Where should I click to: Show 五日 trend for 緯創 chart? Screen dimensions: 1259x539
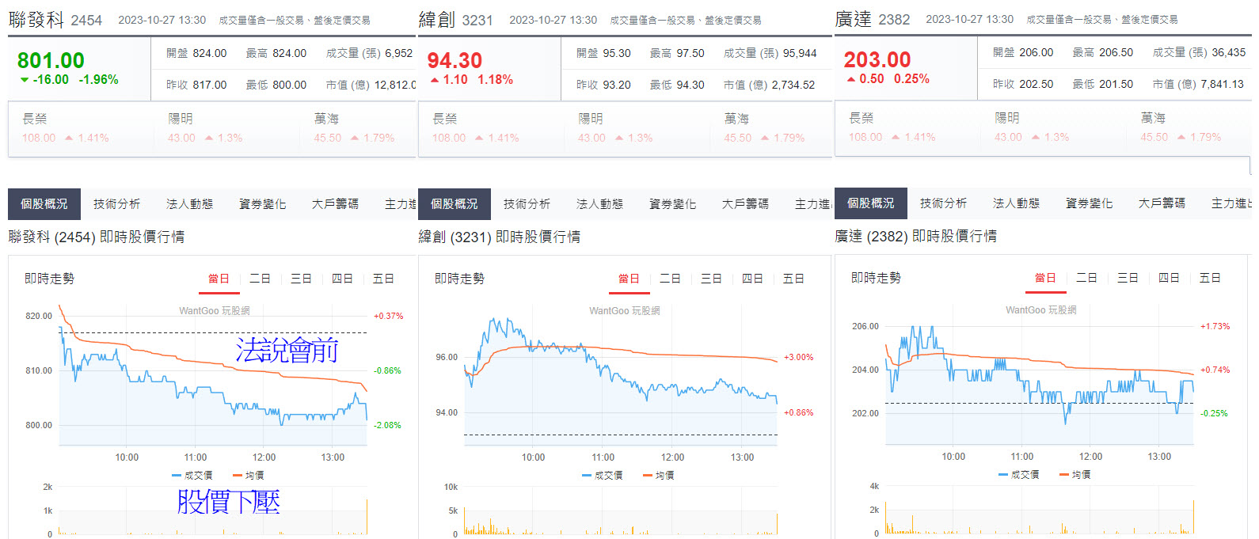(793, 279)
